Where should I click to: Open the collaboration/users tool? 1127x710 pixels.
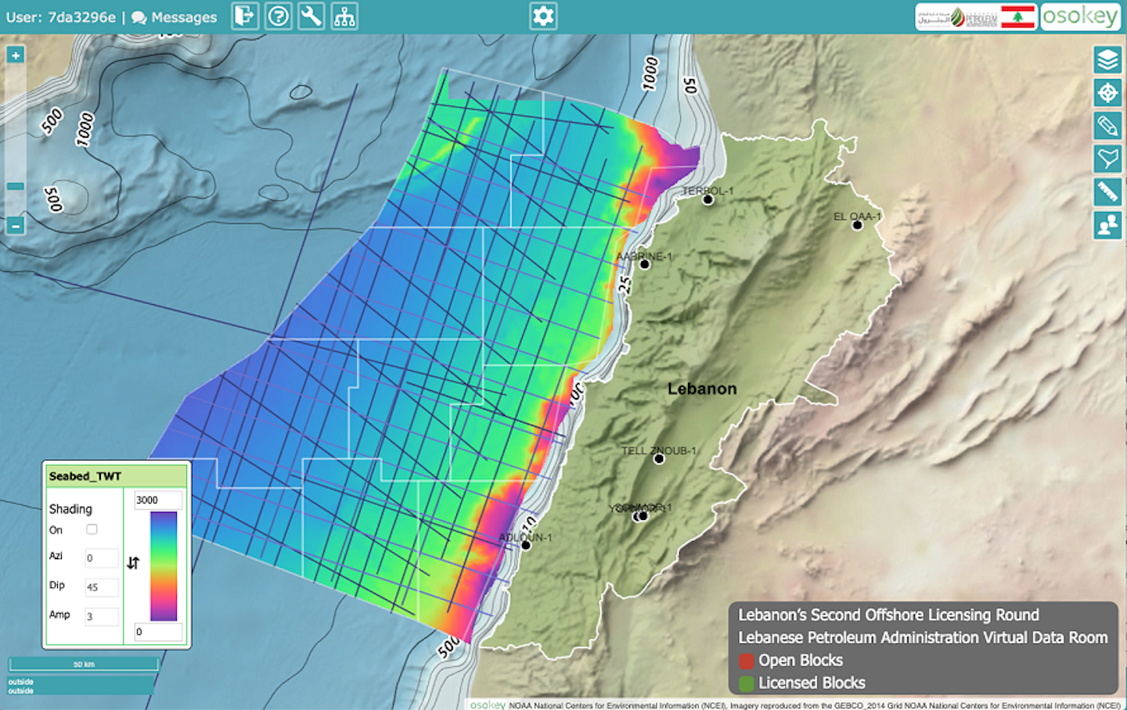pyautogui.click(x=1107, y=224)
